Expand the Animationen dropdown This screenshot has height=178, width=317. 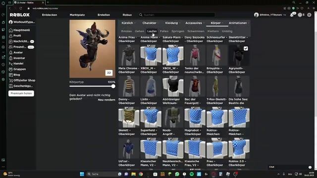239,23
